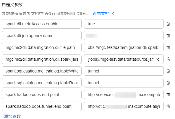Image resolution: width=175 pixels, height=119 pixels.
Task: Select the mgc.mc2dli.data.migration.dli.spark.jars key field
Action: click(42, 59)
